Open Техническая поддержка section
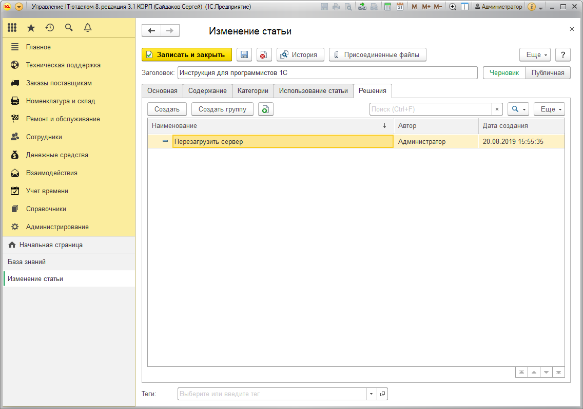This screenshot has height=409, width=583. pos(69,65)
